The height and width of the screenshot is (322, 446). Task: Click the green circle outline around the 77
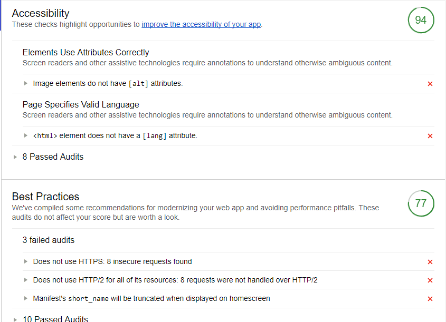point(421,203)
